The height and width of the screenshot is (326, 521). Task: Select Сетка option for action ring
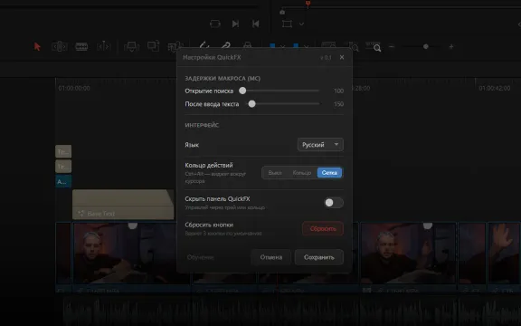pyautogui.click(x=329, y=173)
